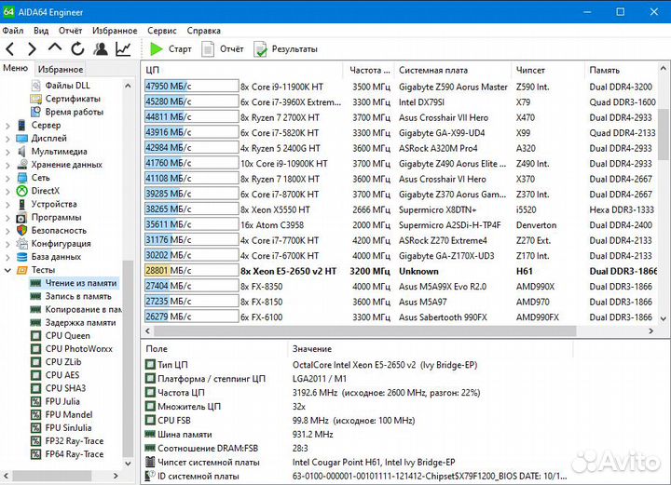Viewport: 671px width, 485px height.
Task: Collapse the Тесты tree node
Action: [7, 270]
